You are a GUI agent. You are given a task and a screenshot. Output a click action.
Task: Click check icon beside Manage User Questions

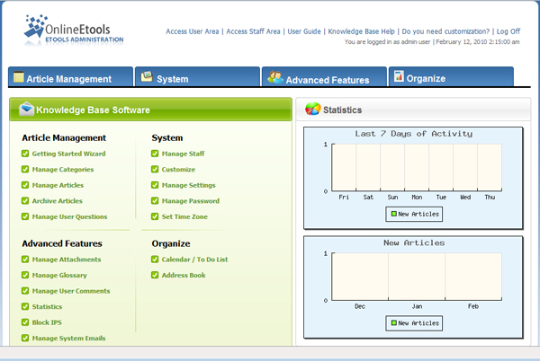click(x=25, y=216)
